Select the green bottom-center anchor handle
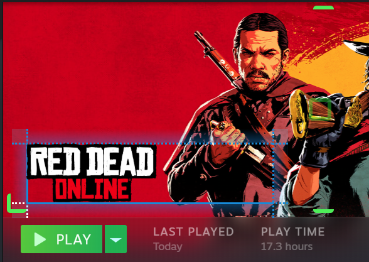This screenshot has width=369, height=262. (x=324, y=211)
